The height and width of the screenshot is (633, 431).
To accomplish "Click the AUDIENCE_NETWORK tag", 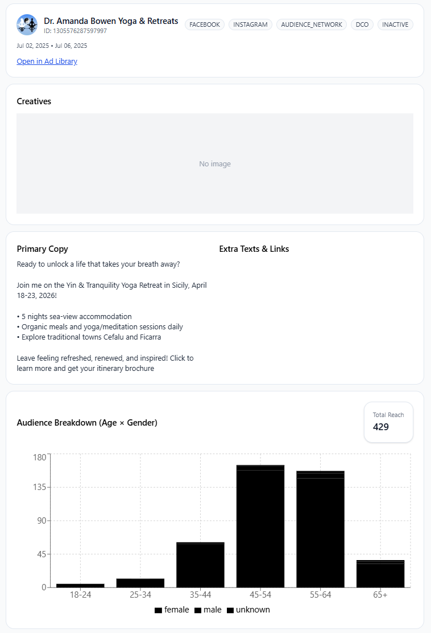I will click(x=312, y=24).
